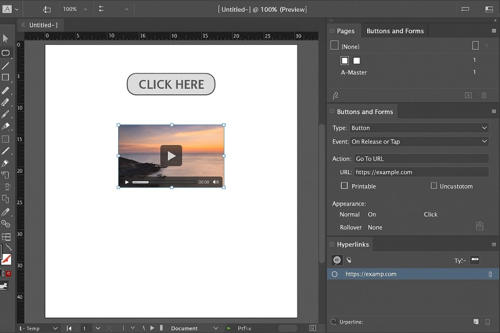
Task: Choose the Line tool
Action: point(6,65)
